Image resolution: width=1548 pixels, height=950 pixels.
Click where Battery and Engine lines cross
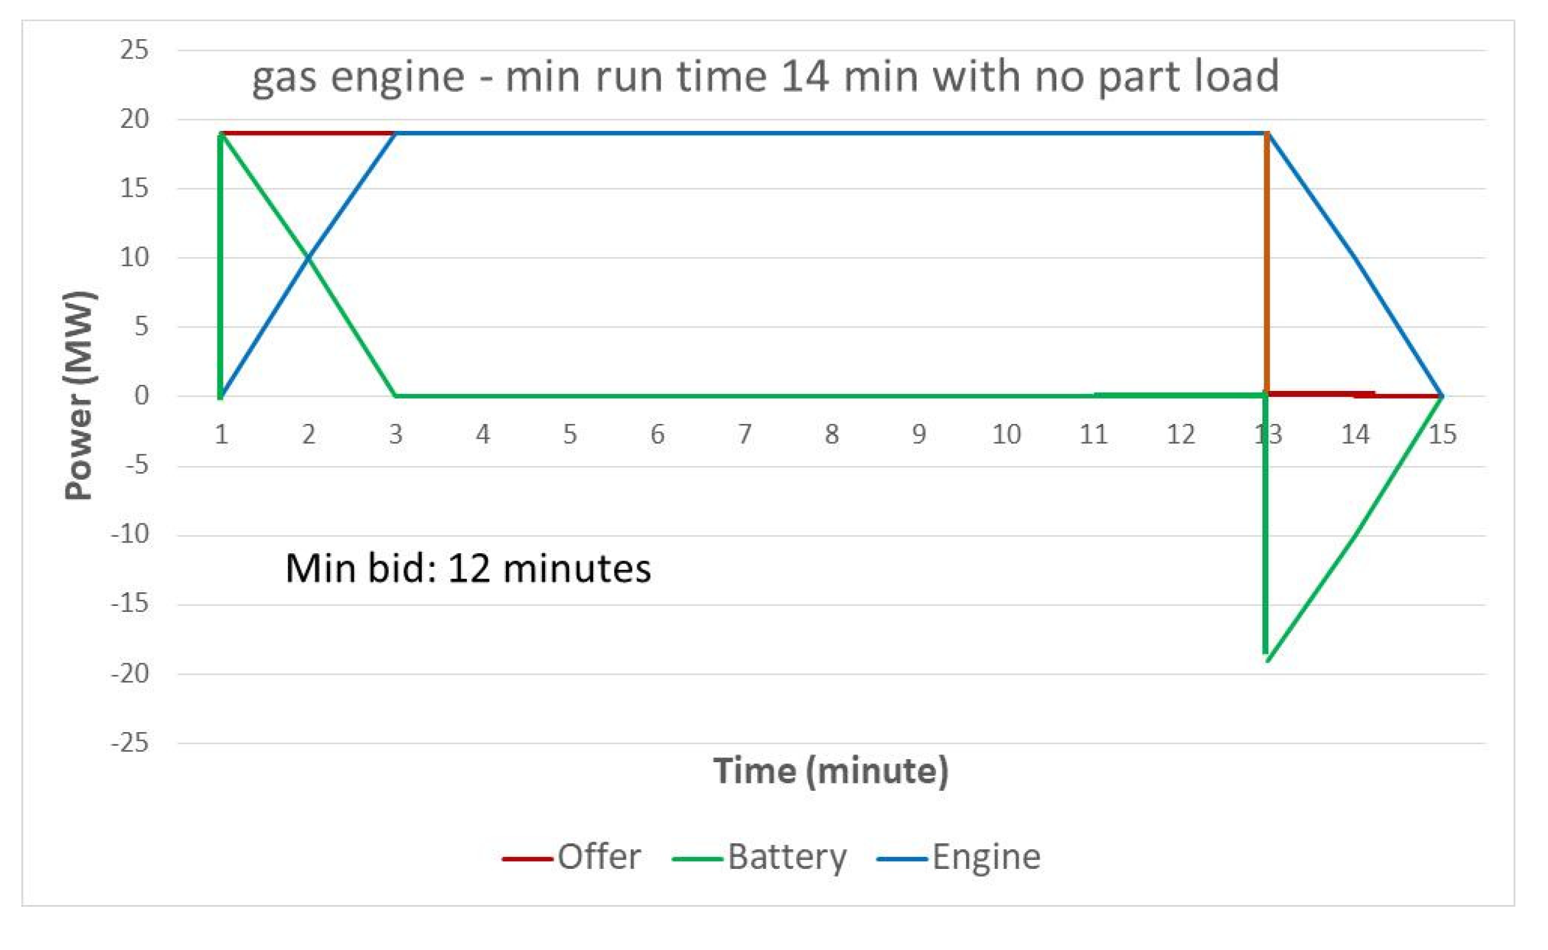coord(308,257)
